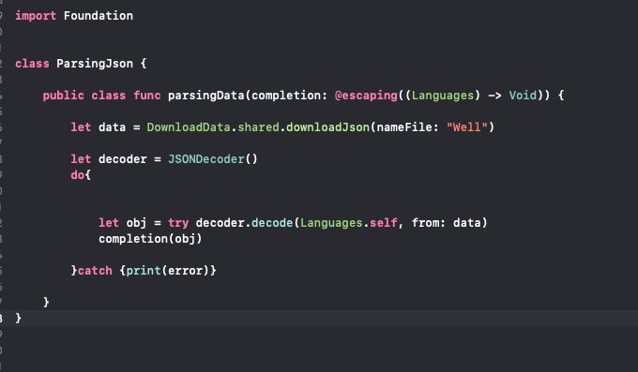The width and height of the screenshot is (638, 372).
Task: Click the 'completion:' parameter label
Action: (289, 96)
